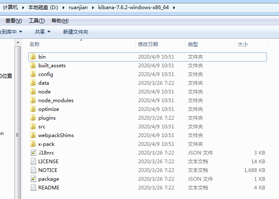Open the 查看(V) menu

pyautogui.click(x=14, y=21)
